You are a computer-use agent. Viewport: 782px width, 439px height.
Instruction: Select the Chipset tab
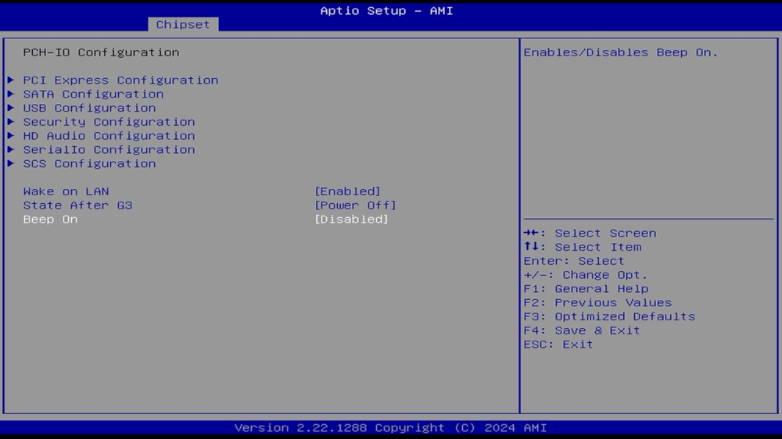click(183, 24)
